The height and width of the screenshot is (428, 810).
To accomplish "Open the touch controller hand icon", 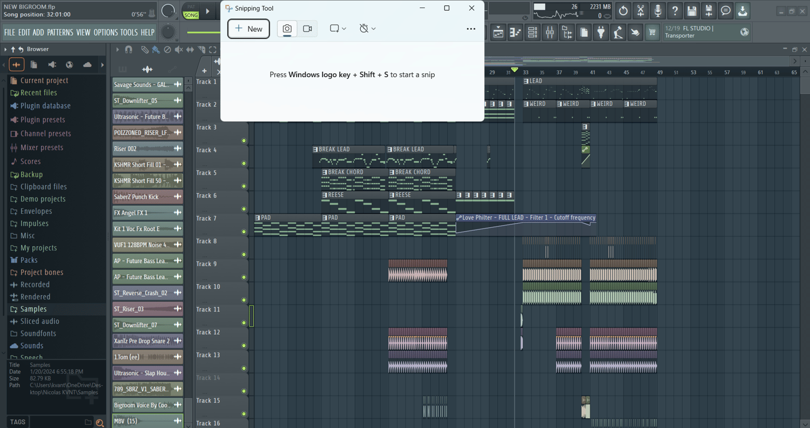I will tap(635, 33).
